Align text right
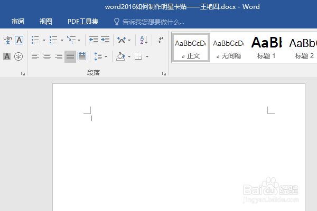The height and width of the screenshot is (211, 317). tap(59, 56)
